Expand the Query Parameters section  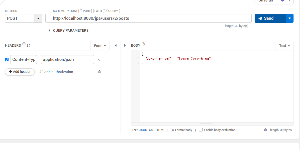point(69,30)
